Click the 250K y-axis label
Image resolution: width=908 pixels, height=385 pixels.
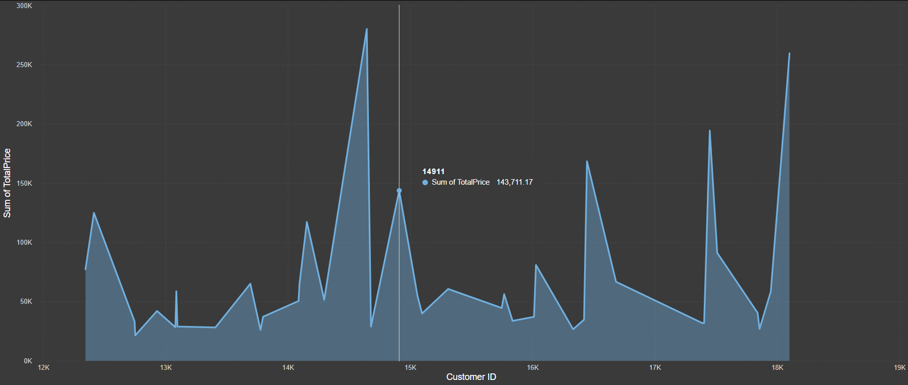point(24,65)
